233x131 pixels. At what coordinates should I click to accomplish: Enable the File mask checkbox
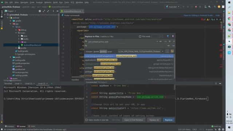click(x=140, y=36)
